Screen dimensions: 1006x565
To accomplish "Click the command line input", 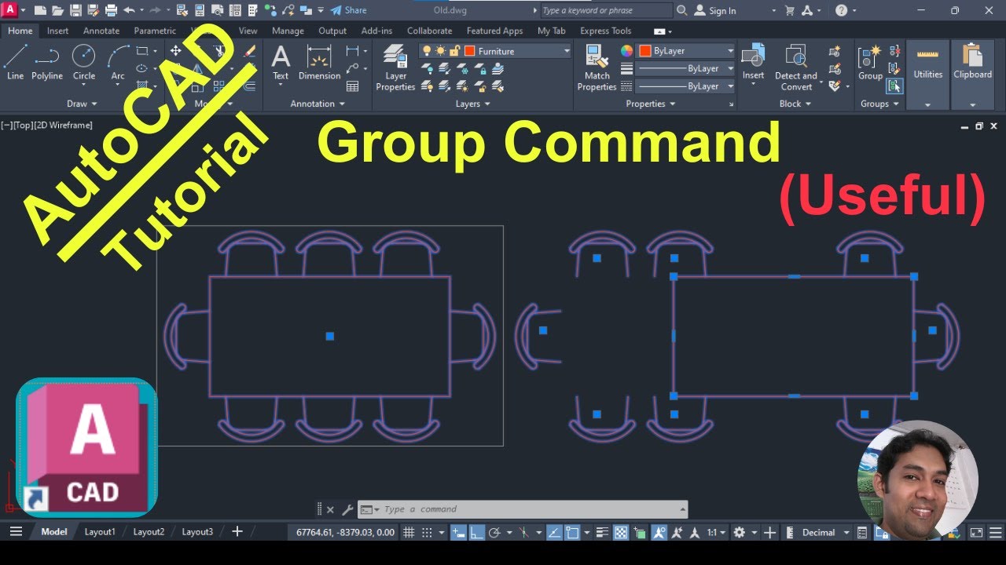I will (523, 509).
